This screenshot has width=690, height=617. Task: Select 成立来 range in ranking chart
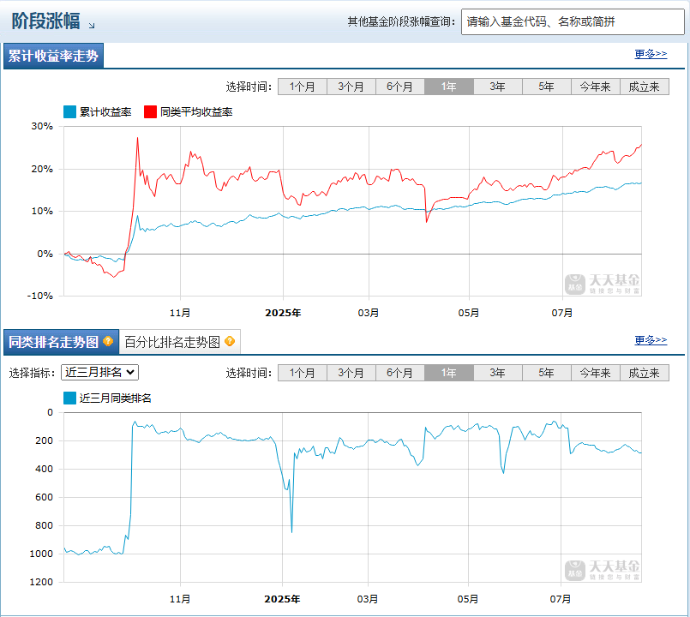pyautogui.click(x=645, y=373)
